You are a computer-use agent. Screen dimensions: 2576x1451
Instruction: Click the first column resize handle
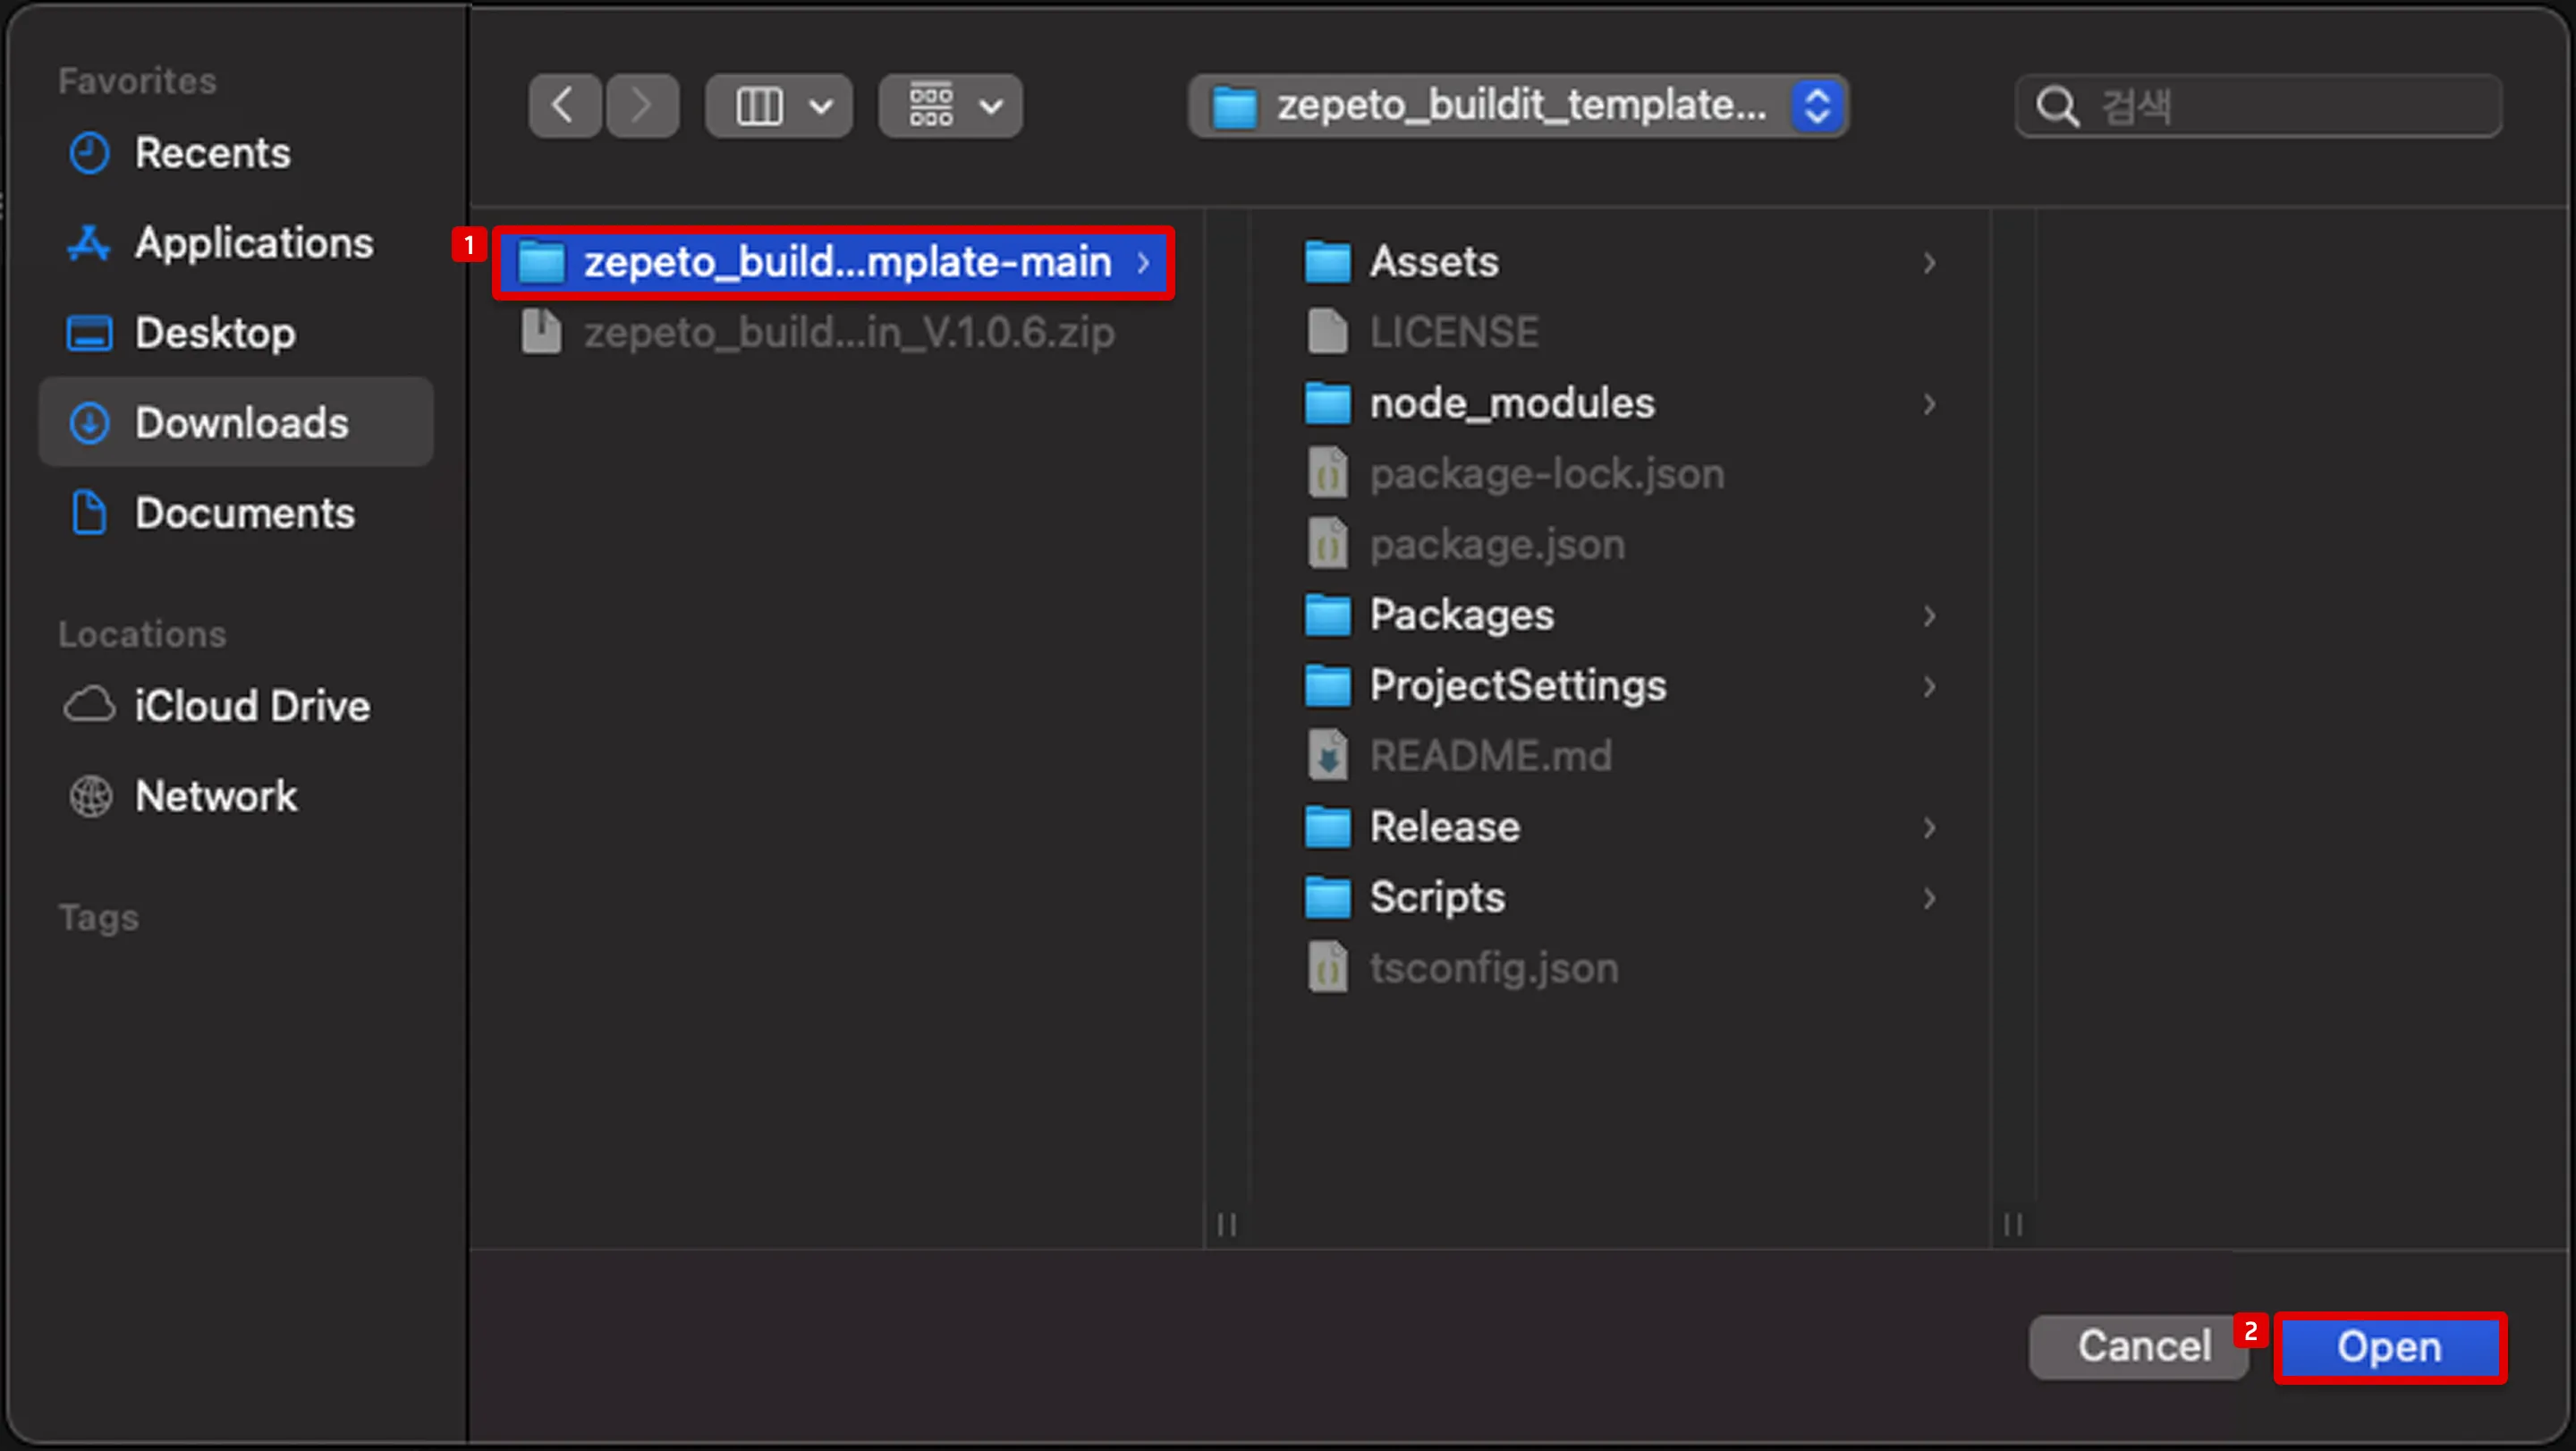point(1227,1224)
